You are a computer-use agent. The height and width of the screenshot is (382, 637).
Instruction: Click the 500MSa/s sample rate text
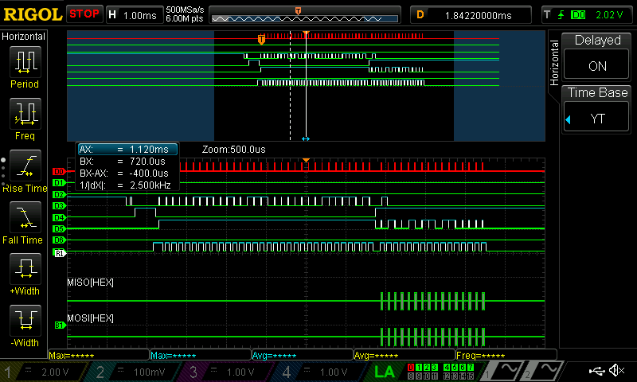point(185,10)
